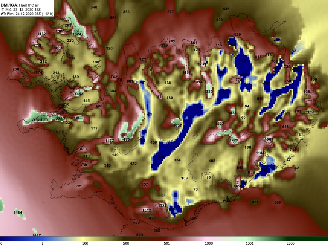
Task: Click the map value '1973'
Action: pos(38,120)
